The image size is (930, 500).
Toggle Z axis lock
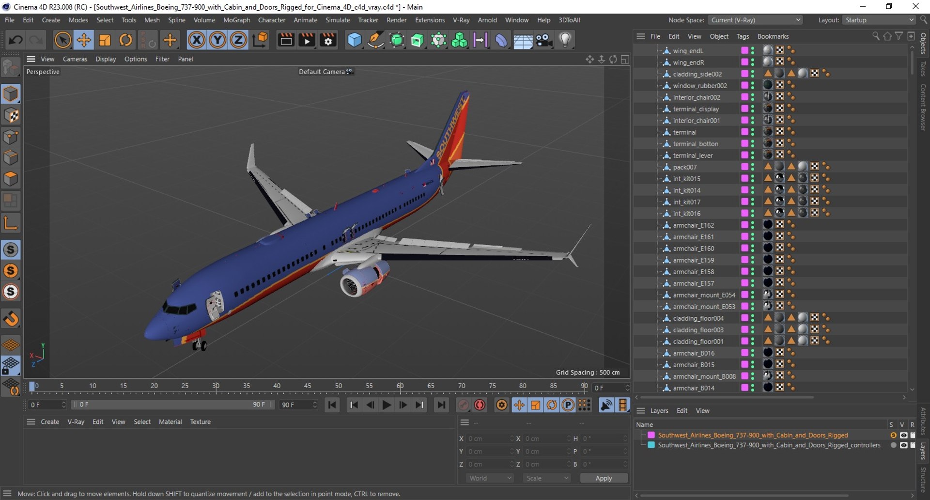tap(238, 40)
